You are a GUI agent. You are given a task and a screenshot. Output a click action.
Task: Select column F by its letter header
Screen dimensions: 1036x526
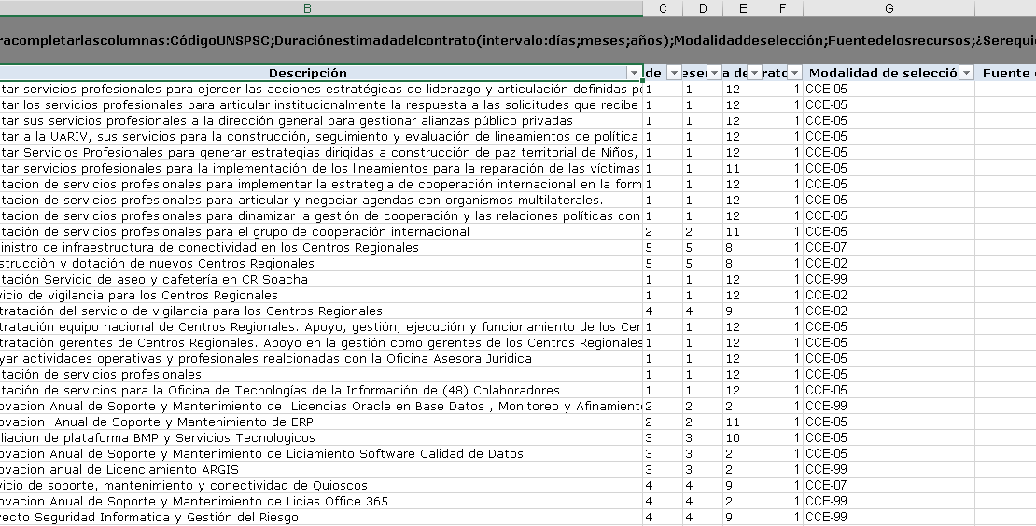coord(783,7)
